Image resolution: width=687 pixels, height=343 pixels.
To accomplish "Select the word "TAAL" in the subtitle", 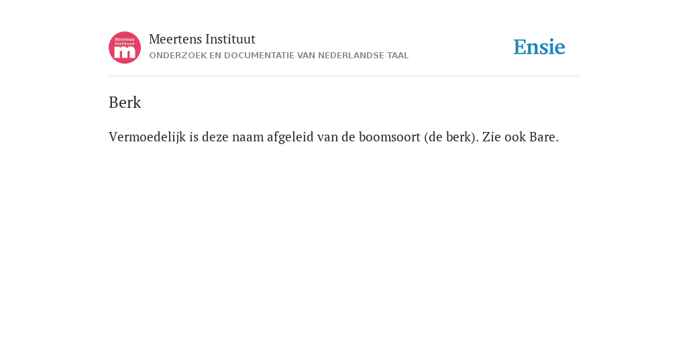I will coord(398,56).
